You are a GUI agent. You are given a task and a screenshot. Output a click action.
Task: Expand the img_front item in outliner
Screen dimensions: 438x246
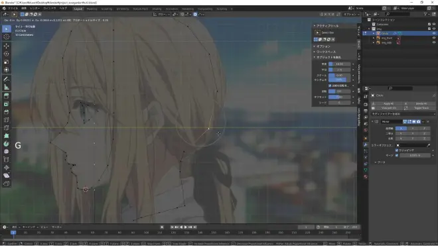point(374,38)
